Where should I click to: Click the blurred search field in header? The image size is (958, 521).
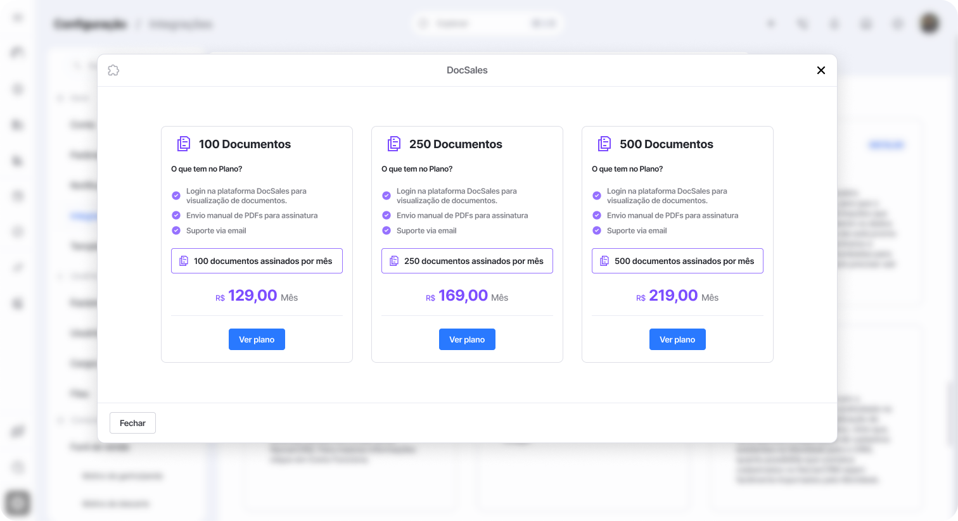coord(487,23)
